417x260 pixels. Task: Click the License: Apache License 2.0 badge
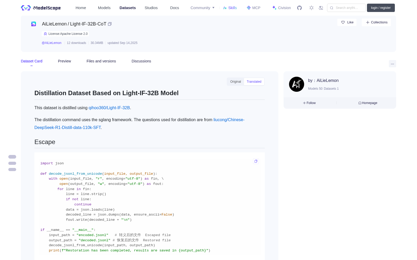pyautogui.click(x=65, y=34)
